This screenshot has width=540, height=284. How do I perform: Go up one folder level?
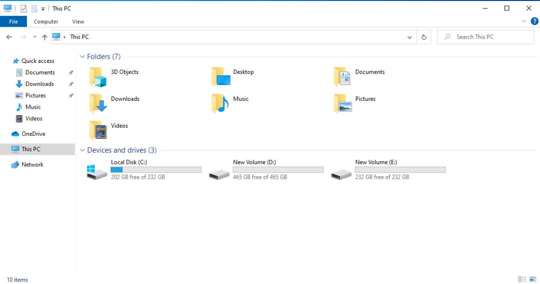click(44, 37)
